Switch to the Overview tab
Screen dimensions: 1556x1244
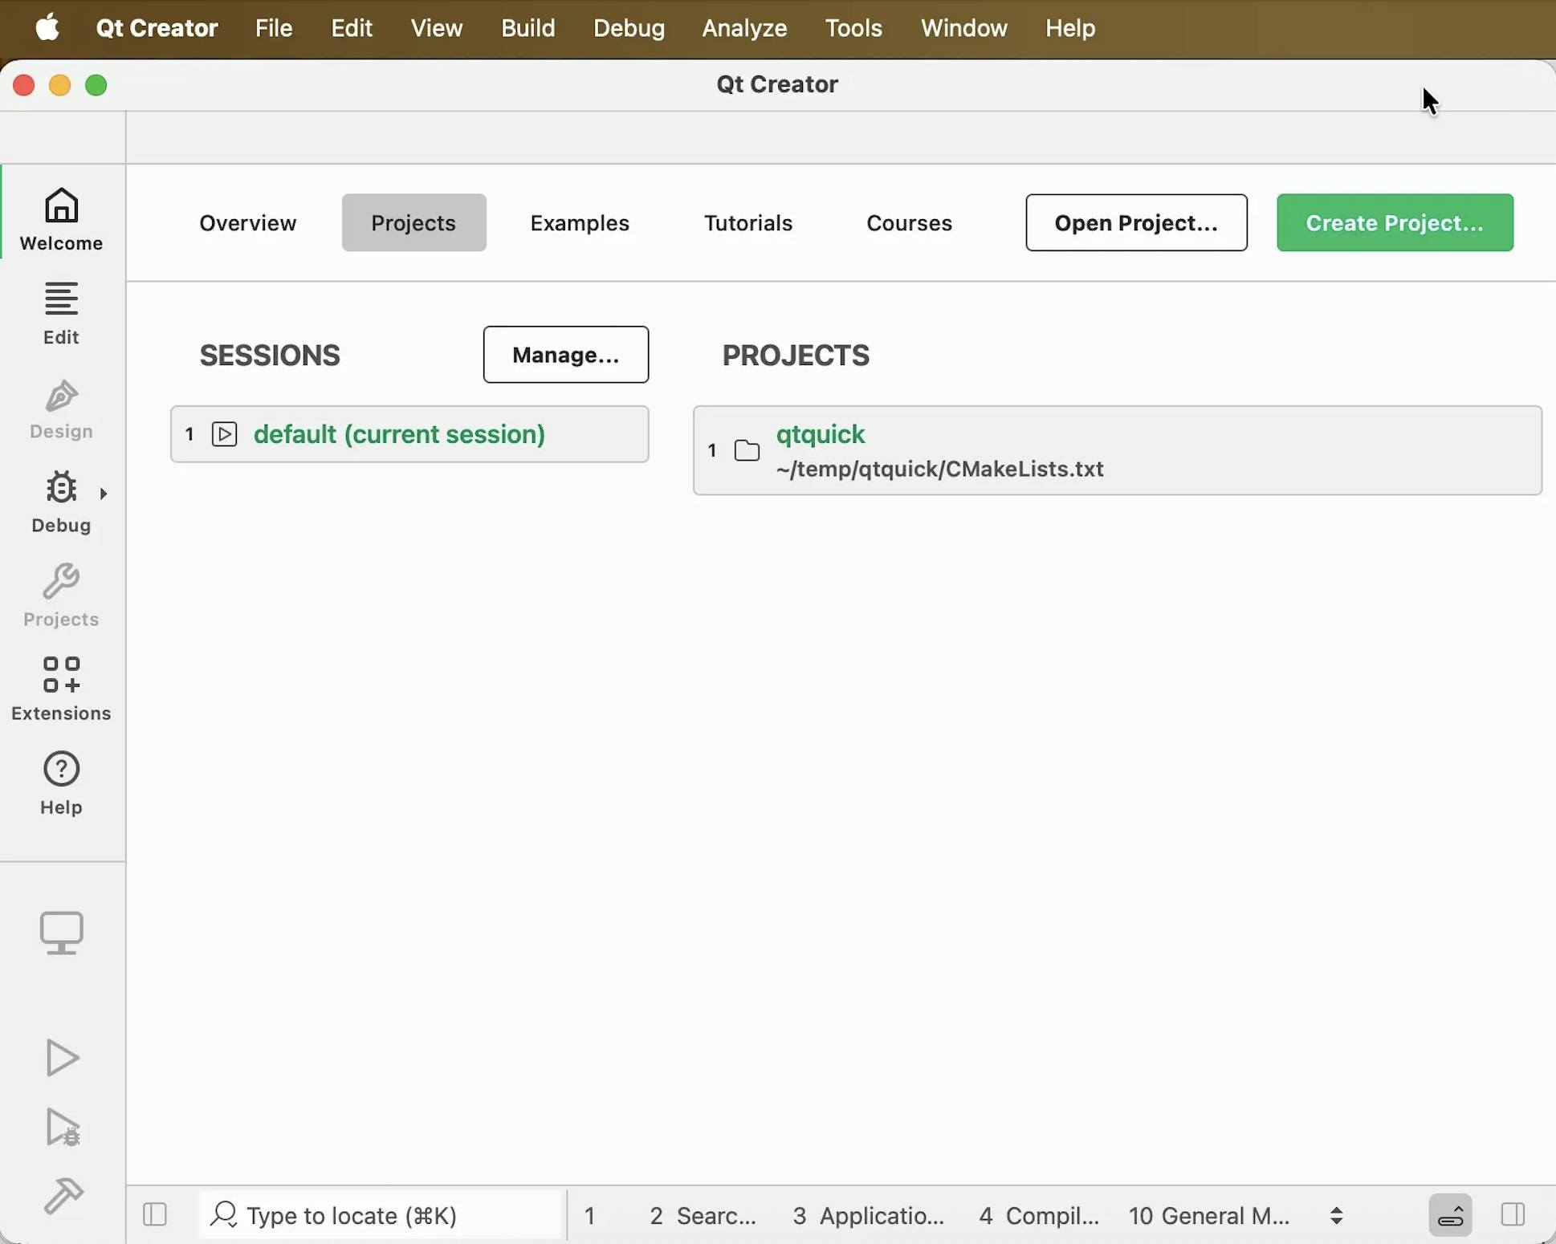point(248,223)
